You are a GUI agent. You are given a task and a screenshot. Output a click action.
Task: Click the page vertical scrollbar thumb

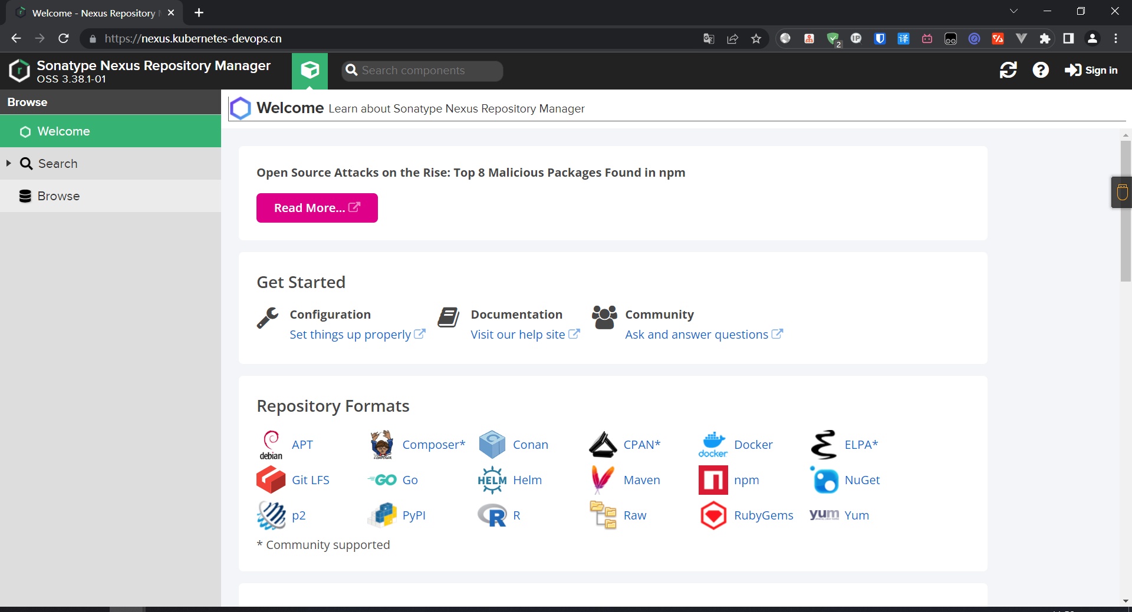click(1126, 211)
